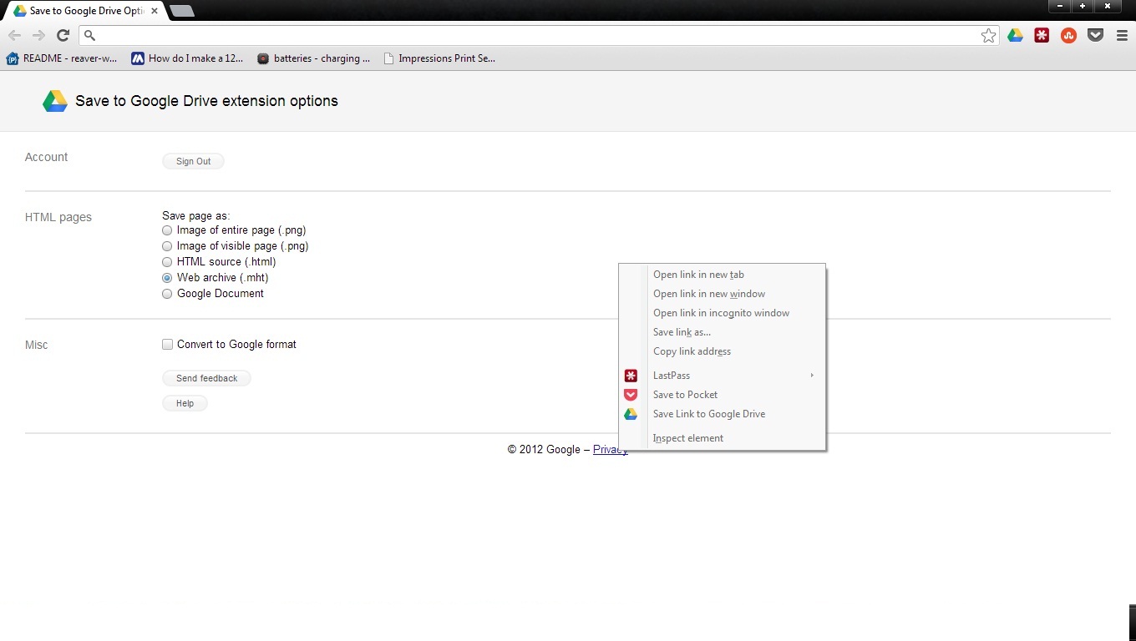
Task: Click the Google Drive logo in the page header
Action: tap(55, 101)
